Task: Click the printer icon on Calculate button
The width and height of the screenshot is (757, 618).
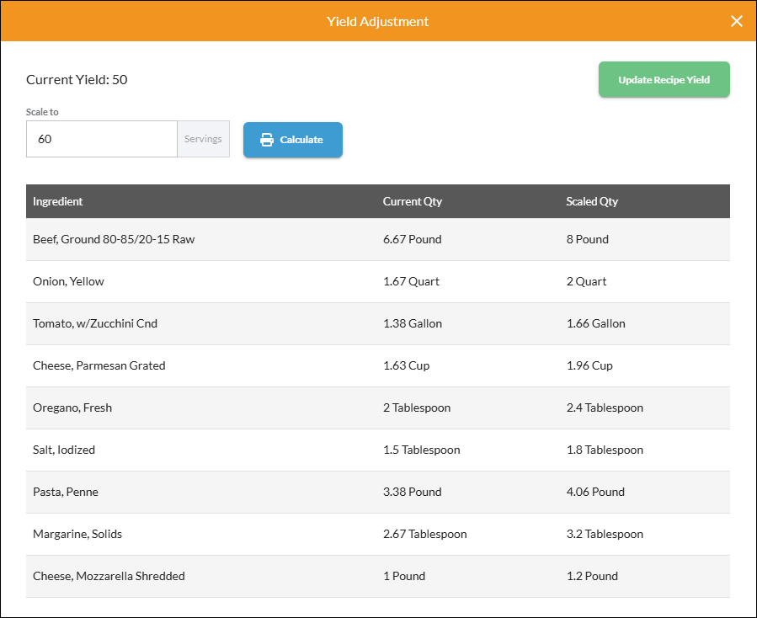Action: [x=268, y=139]
